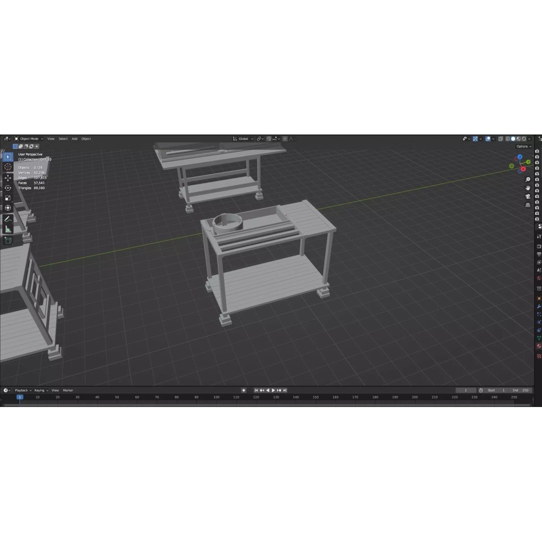The height and width of the screenshot is (542, 542).
Task: Open the Object menu
Action: click(x=86, y=139)
